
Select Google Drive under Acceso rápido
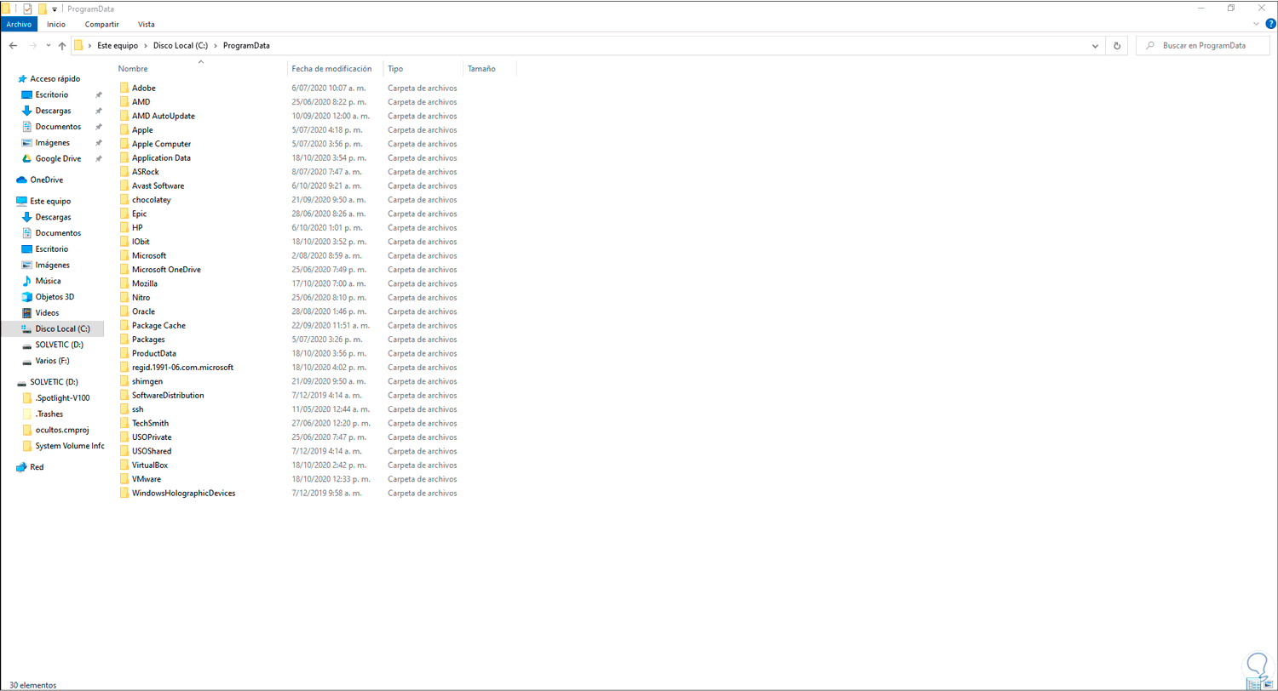57,157
